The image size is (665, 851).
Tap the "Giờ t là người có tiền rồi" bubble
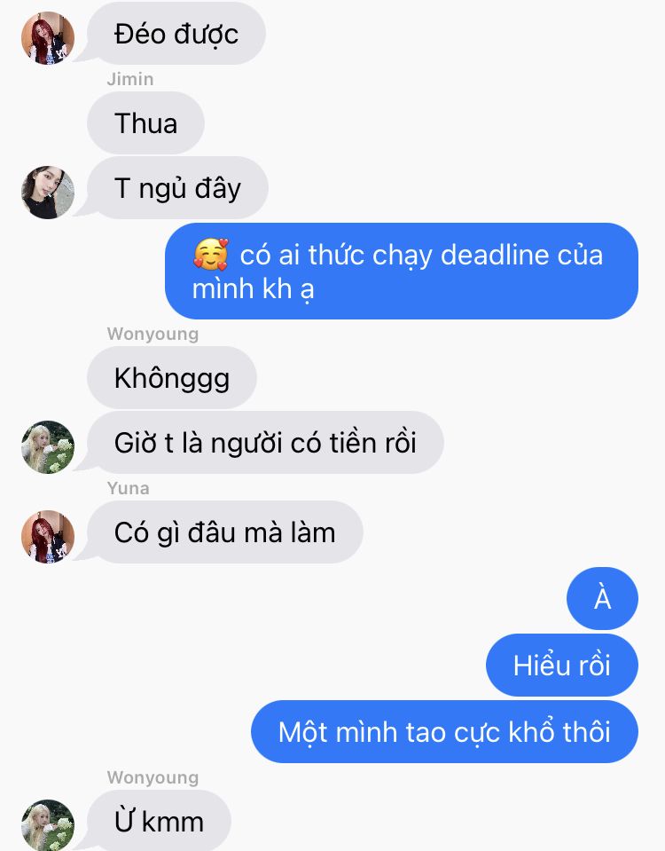(265, 442)
